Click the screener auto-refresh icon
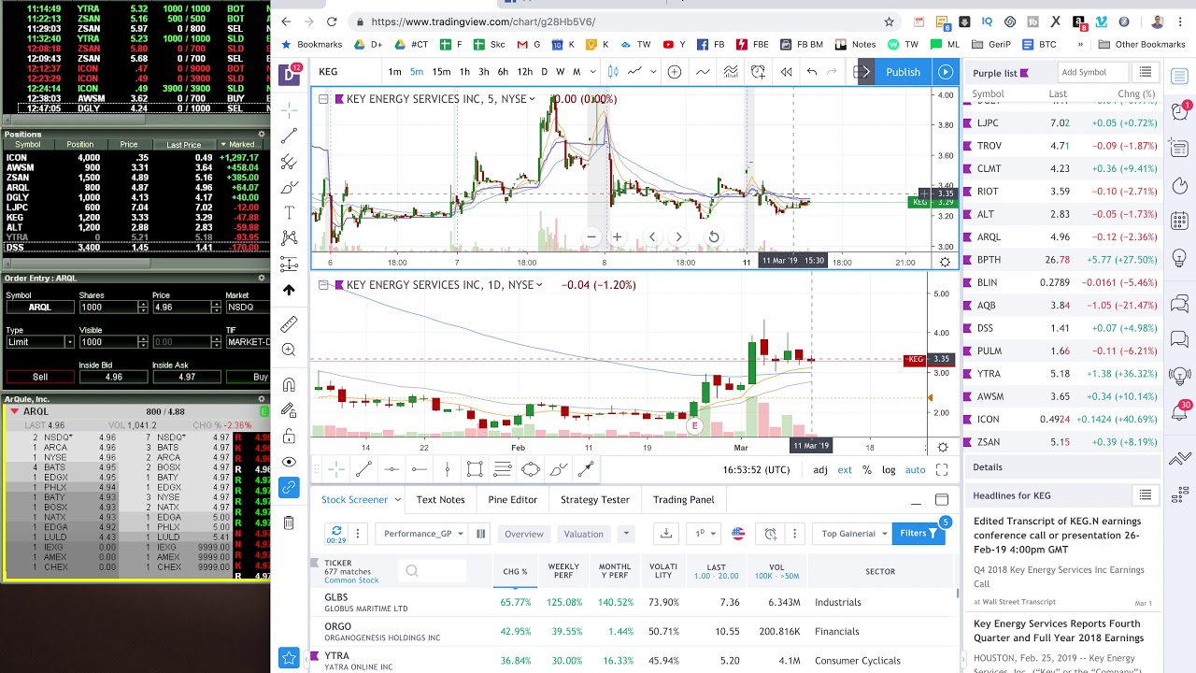1196x673 pixels. click(x=336, y=534)
